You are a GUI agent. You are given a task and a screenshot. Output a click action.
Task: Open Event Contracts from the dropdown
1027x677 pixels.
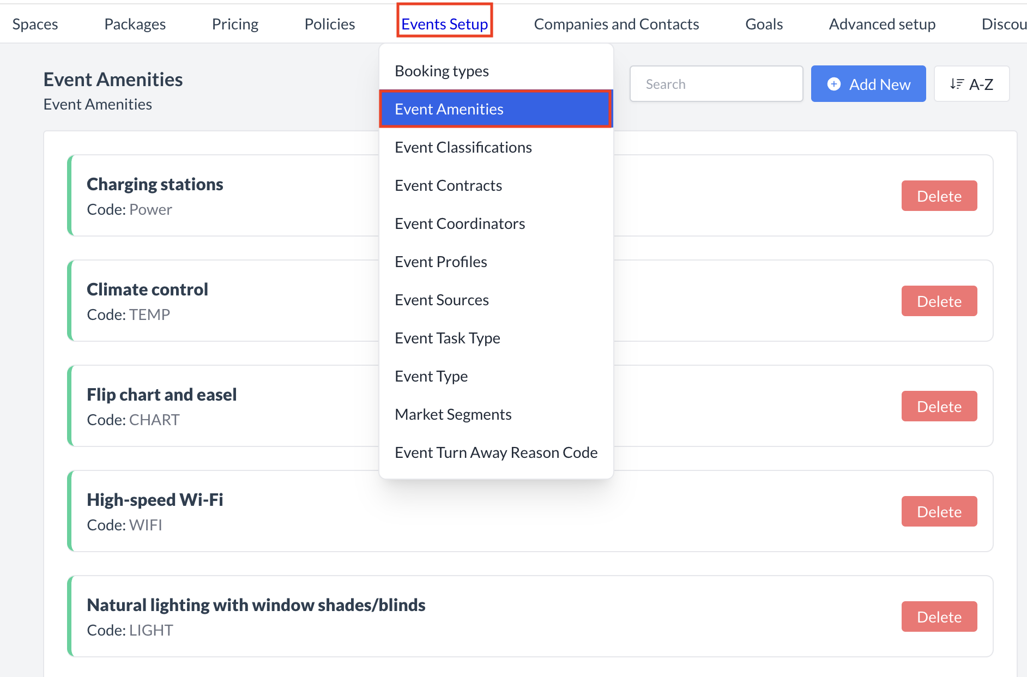[448, 185]
